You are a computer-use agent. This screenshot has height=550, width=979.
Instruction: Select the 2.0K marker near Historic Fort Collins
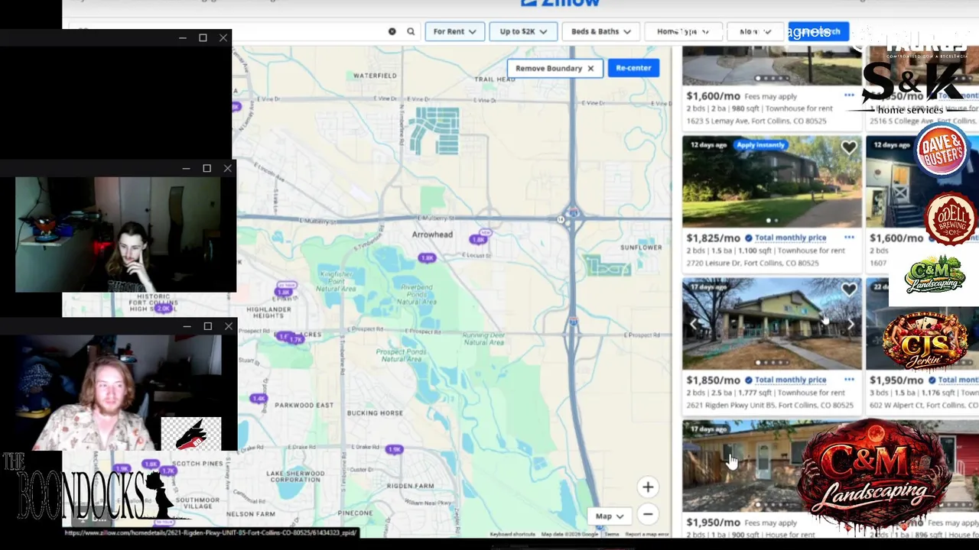point(163,309)
